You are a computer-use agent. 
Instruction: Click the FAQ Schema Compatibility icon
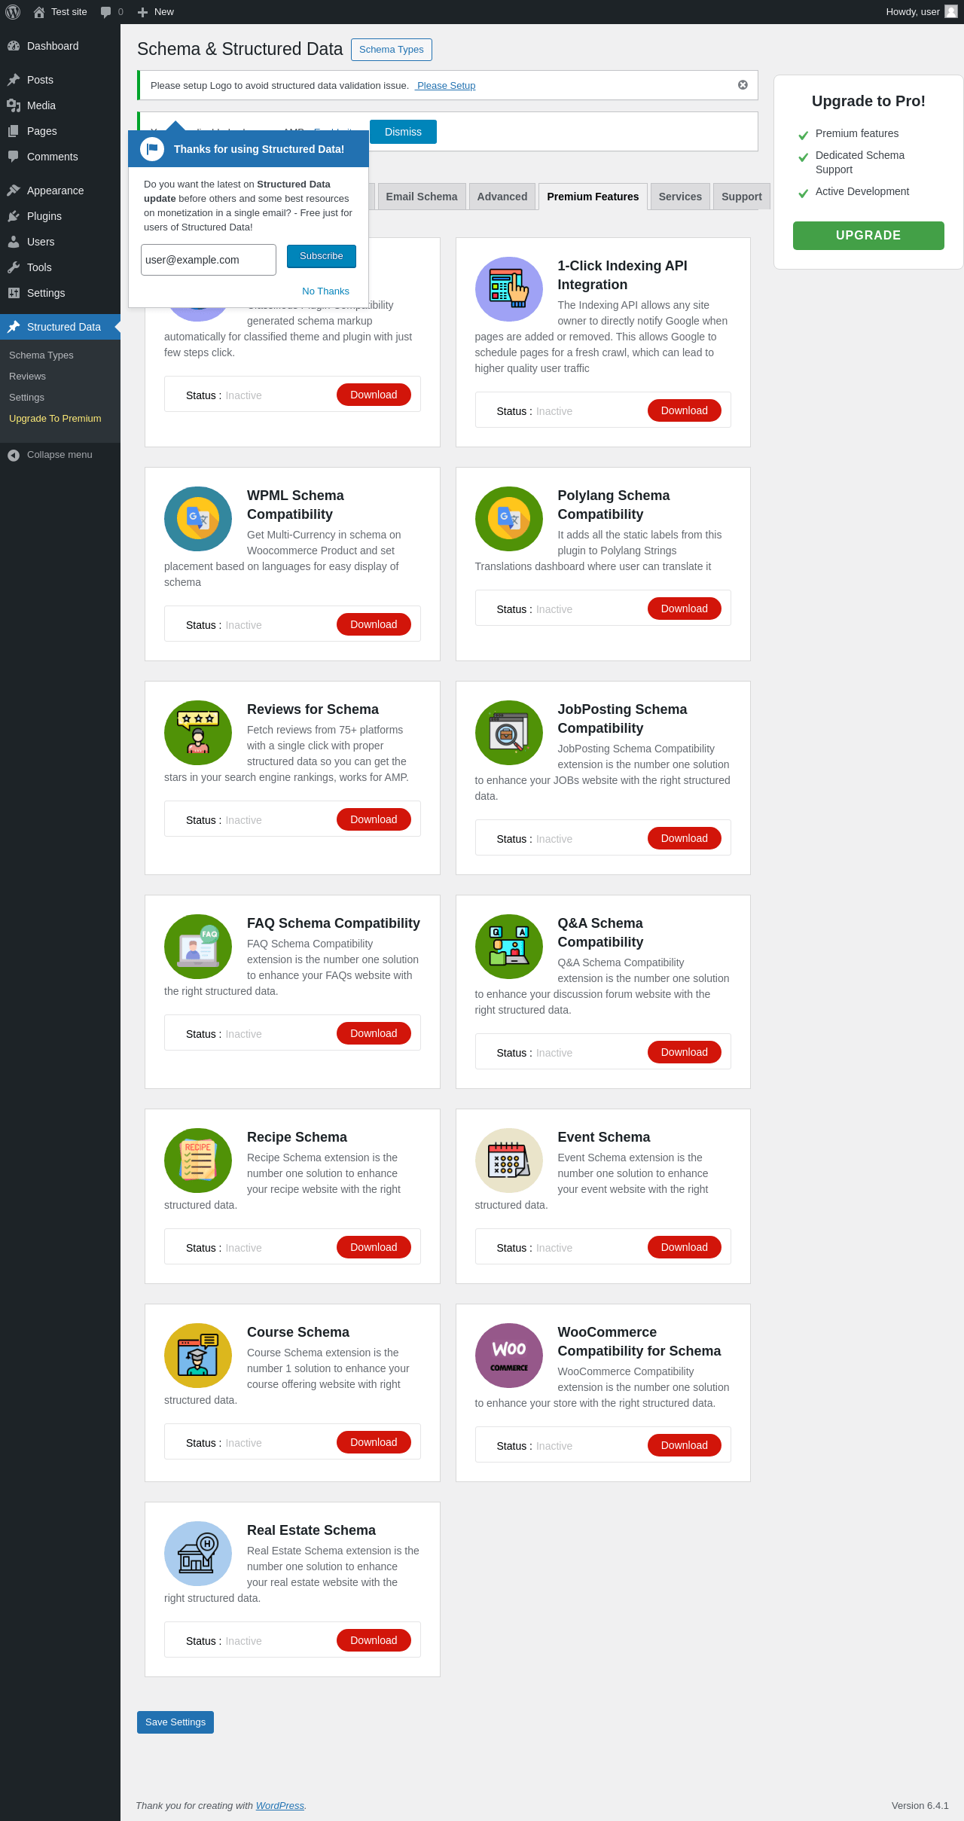(x=198, y=947)
